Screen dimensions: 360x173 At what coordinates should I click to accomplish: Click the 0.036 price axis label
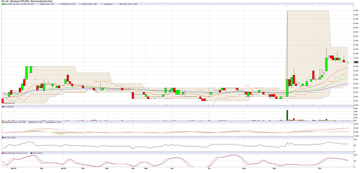click(356, 49)
